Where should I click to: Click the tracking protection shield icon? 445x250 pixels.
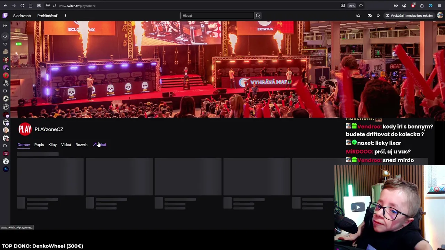coord(48,6)
